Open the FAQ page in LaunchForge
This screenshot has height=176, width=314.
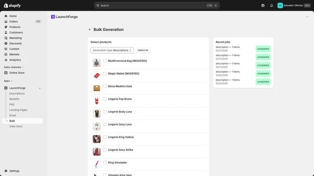point(12,104)
